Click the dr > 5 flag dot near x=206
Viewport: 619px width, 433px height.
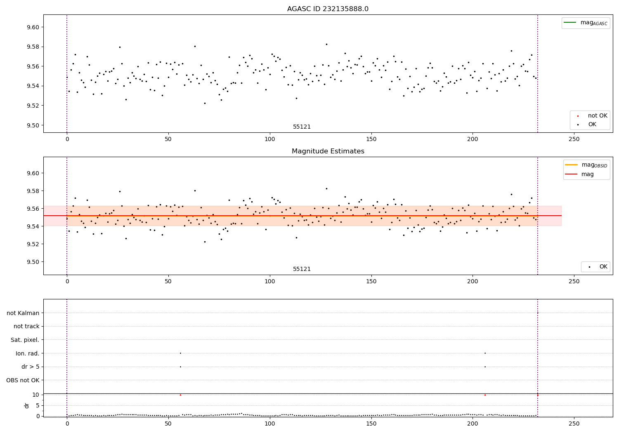click(x=485, y=367)
